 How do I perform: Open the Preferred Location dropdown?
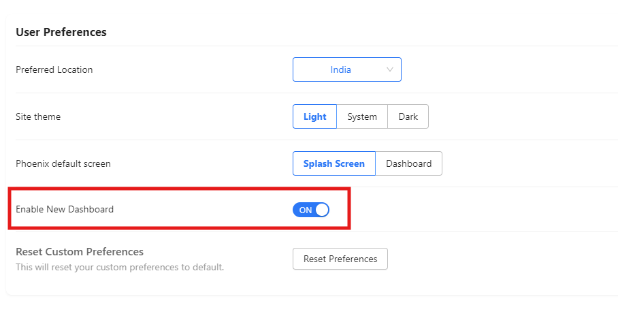[346, 69]
